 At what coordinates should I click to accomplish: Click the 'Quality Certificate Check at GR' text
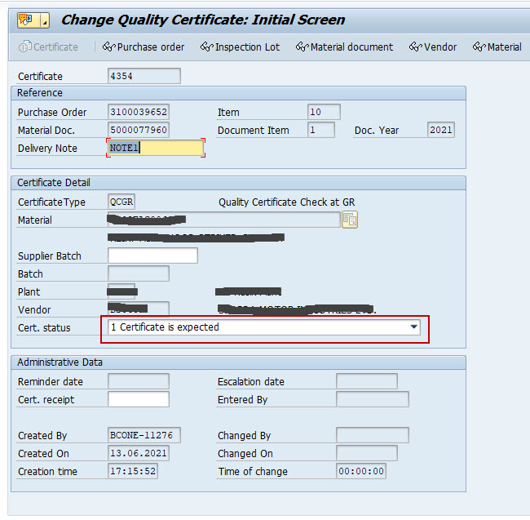[x=287, y=202]
